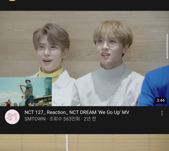Play the NCT 127 Reaction video thumbnail

click(x=84, y=59)
